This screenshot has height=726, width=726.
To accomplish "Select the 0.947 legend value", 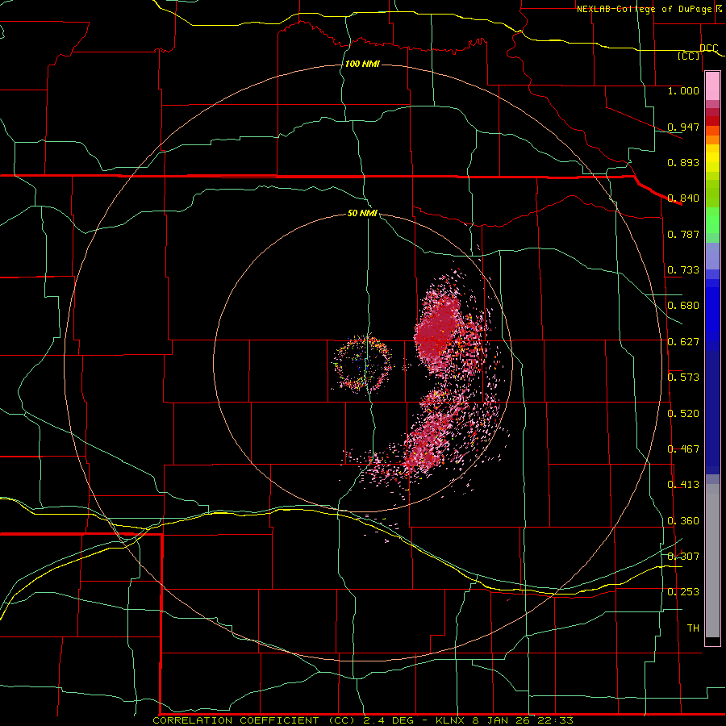I will (683, 127).
